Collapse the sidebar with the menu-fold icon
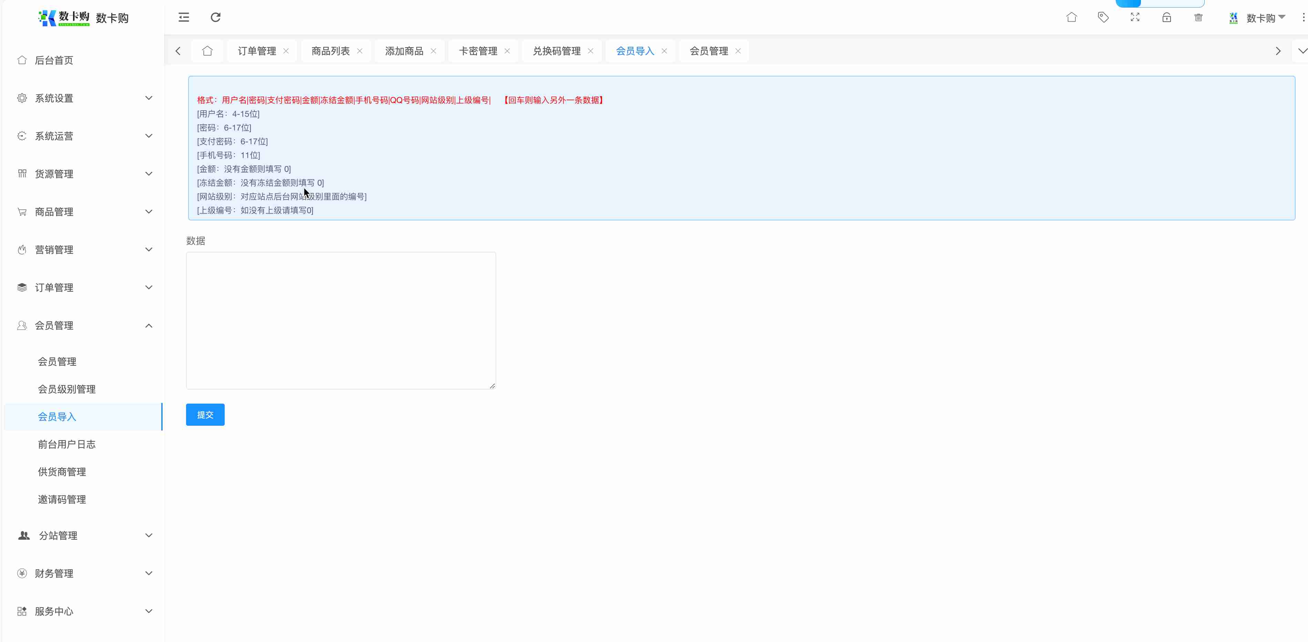 click(x=183, y=17)
